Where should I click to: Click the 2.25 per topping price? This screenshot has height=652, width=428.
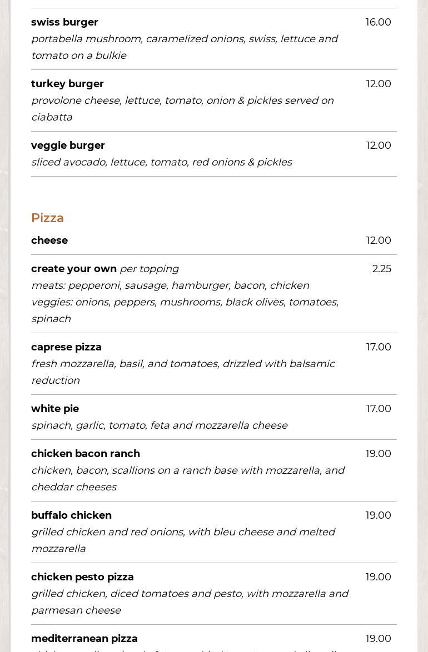point(381,269)
